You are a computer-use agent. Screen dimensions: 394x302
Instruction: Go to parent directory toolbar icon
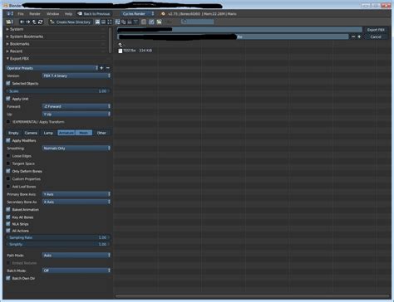(34, 22)
